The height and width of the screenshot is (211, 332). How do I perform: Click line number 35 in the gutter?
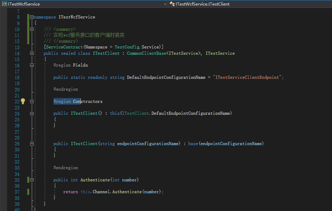pos(17,180)
